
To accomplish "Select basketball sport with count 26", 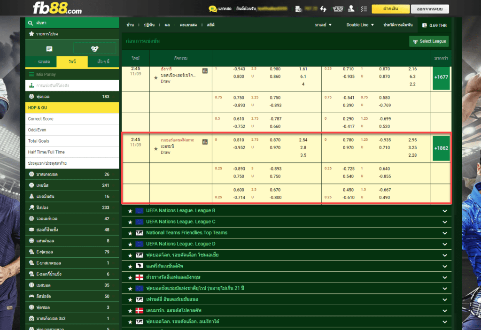I will click(72, 174).
